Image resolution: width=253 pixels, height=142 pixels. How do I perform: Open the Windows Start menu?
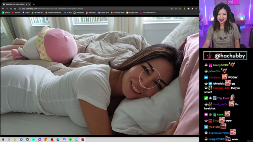(x=3, y=140)
